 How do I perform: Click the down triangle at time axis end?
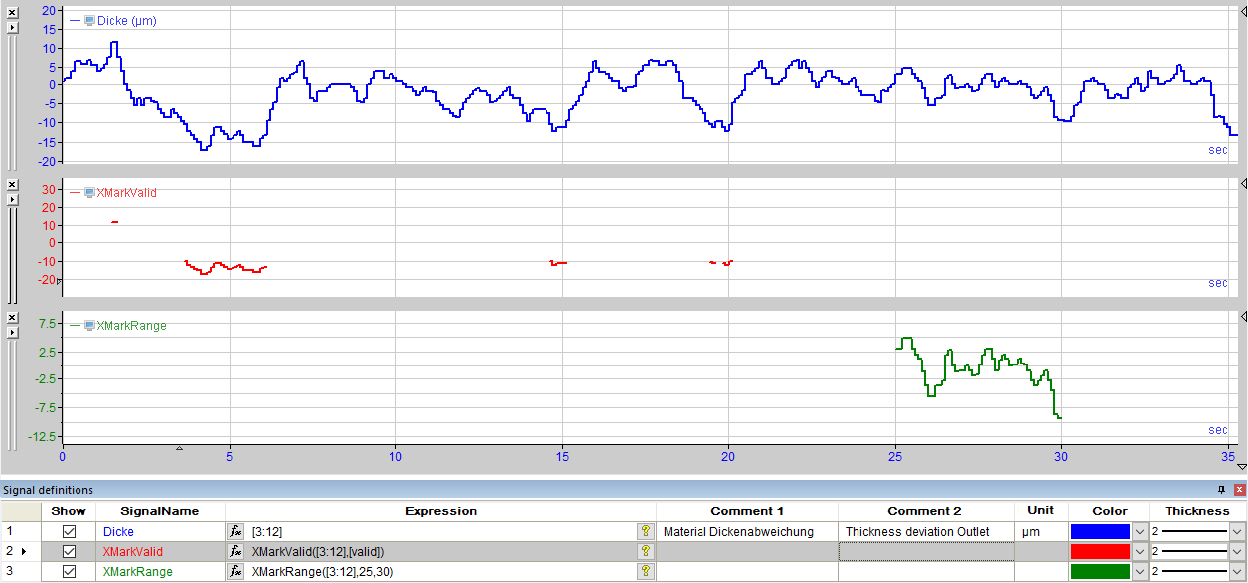(x=1242, y=466)
